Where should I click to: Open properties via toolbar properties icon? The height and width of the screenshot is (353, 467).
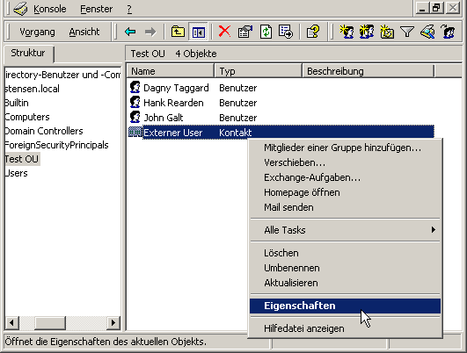pyautogui.click(x=245, y=32)
